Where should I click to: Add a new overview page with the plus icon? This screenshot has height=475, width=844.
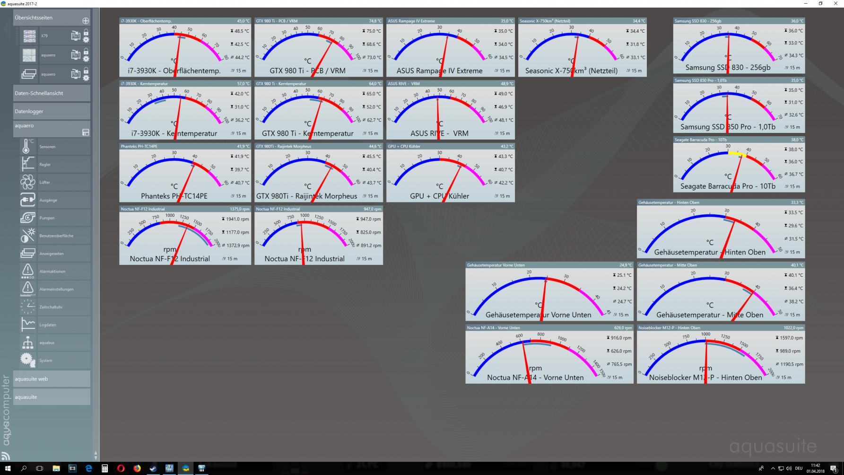86,21
